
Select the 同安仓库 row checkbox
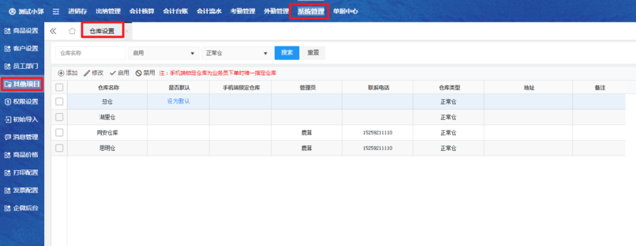[59, 132]
